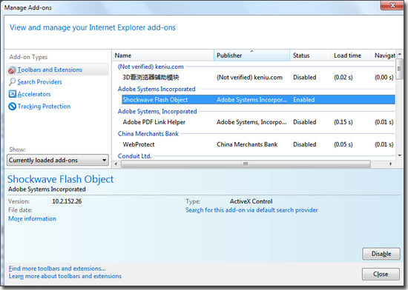Select the WebProtect add-on row
408x290 pixels.
pyautogui.click(x=258, y=144)
